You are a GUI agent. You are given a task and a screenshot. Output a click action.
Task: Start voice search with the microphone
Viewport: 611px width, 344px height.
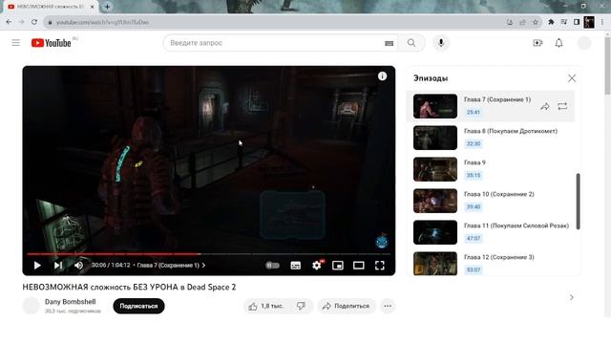[x=441, y=43]
